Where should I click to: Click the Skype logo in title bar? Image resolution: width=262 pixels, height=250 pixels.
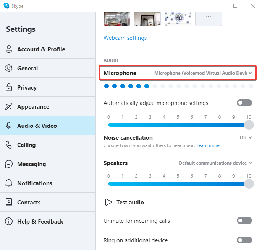(x=6, y=6)
